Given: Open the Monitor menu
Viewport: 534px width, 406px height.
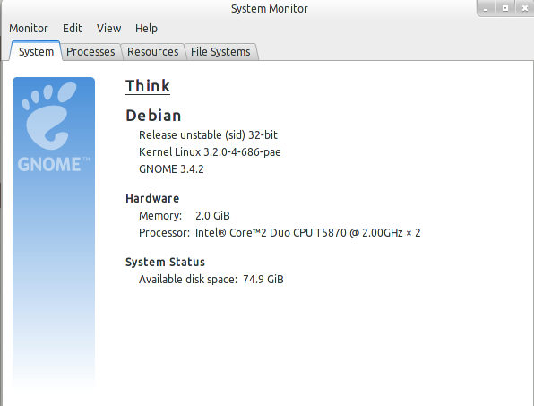Looking at the screenshot, I should coord(29,29).
